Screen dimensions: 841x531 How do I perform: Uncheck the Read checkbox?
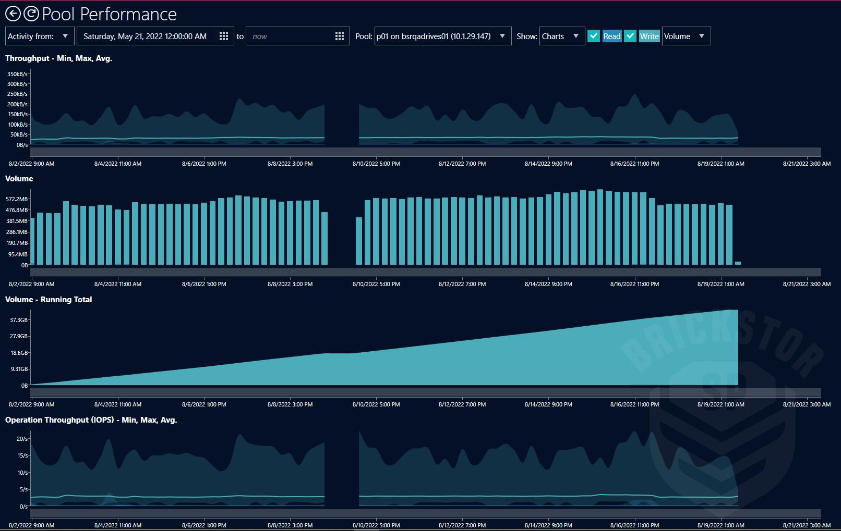pos(593,36)
